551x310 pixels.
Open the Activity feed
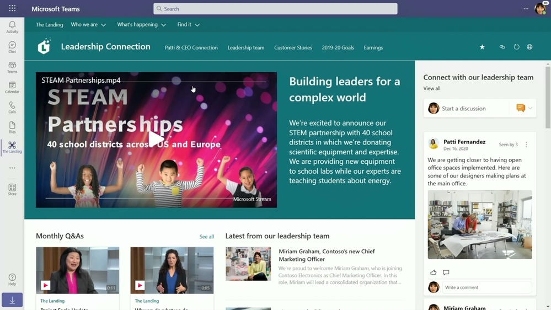[12, 27]
